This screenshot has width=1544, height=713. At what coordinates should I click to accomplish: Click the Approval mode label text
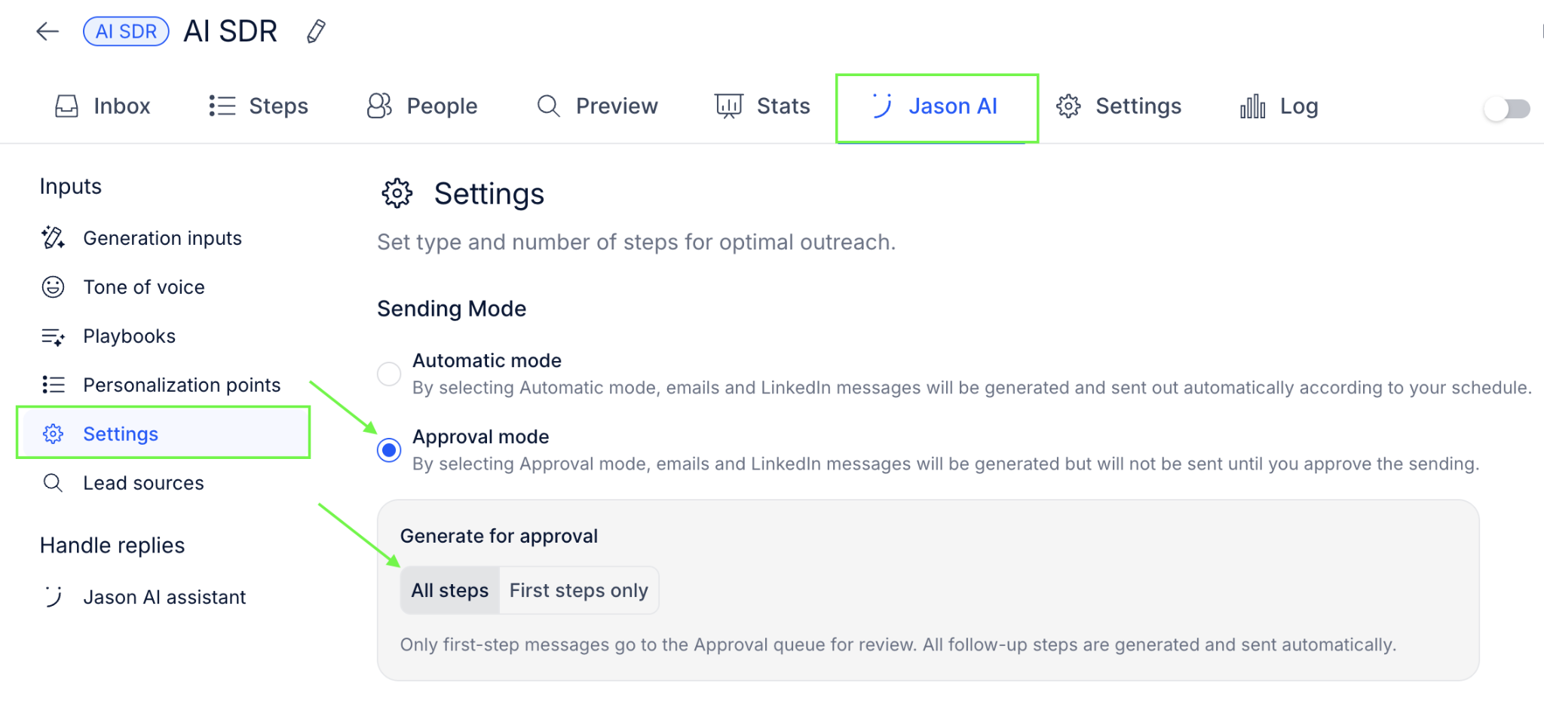click(x=481, y=437)
